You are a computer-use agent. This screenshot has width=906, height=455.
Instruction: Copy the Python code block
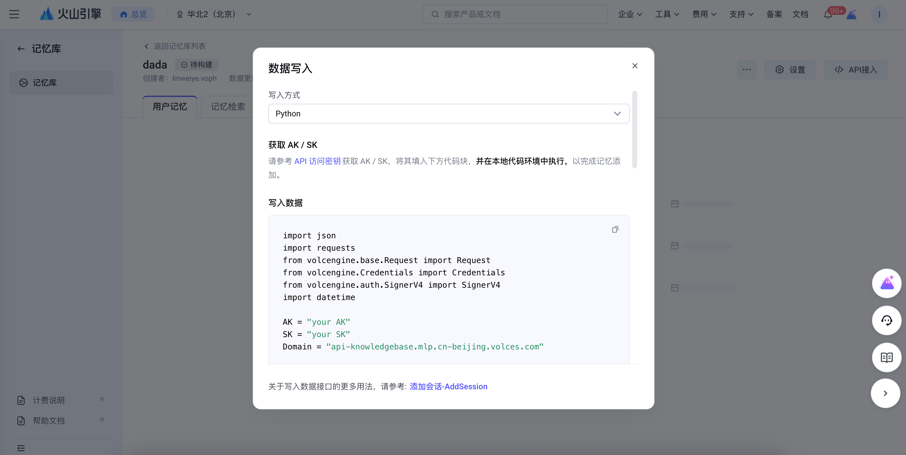click(x=615, y=229)
